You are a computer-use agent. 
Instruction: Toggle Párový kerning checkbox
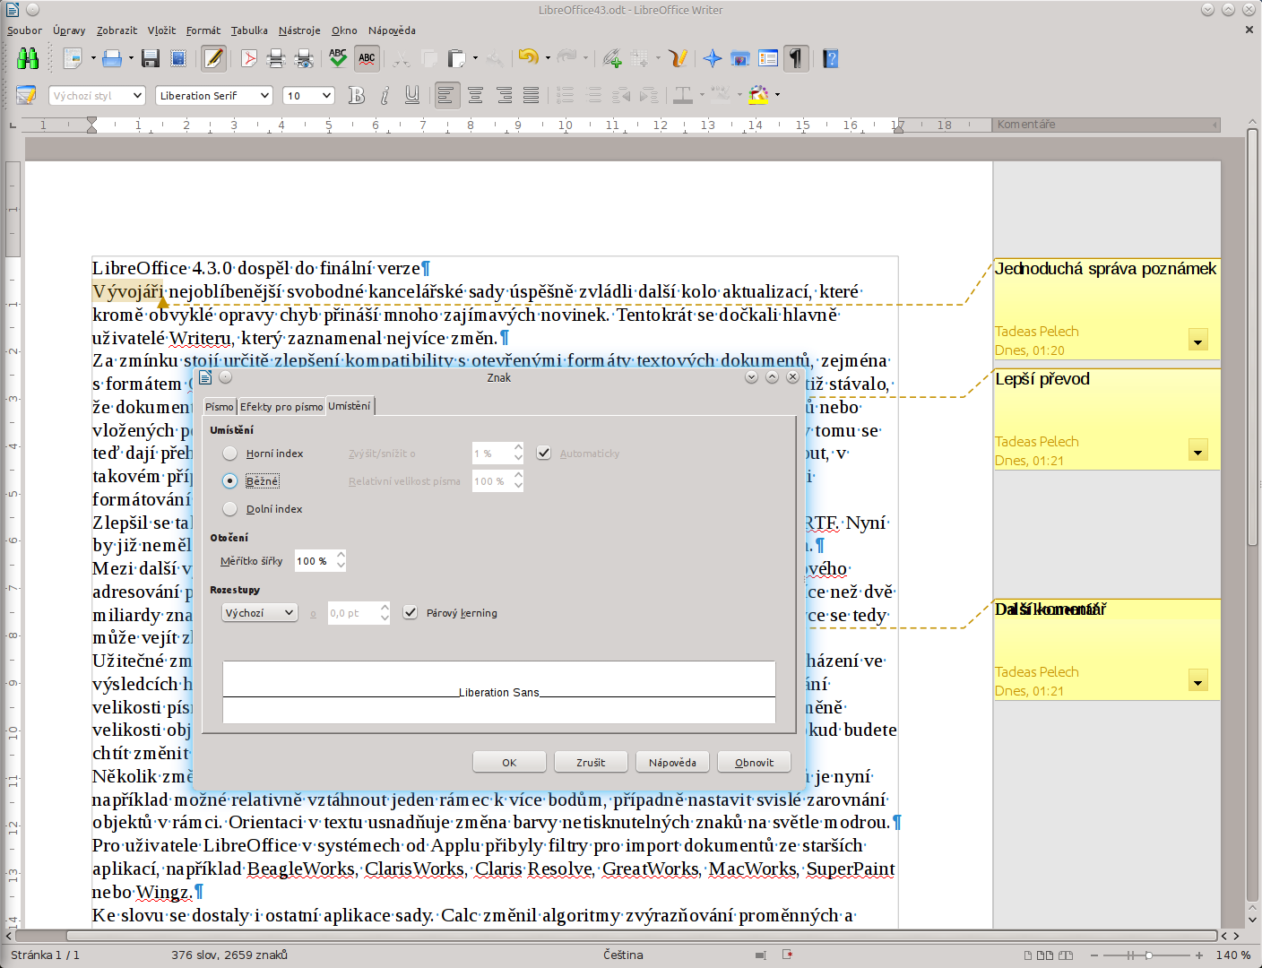click(x=411, y=612)
